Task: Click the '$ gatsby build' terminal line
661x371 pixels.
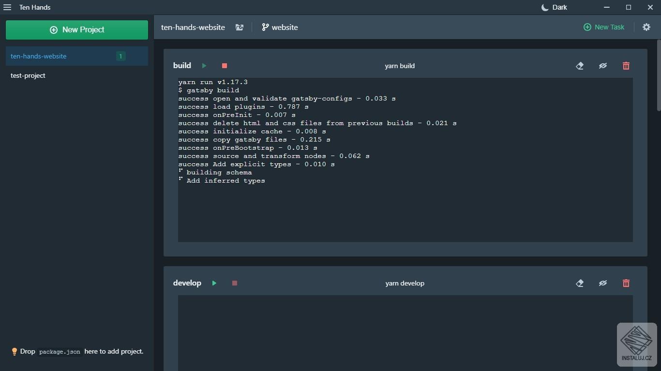Action: [x=209, y=90]
